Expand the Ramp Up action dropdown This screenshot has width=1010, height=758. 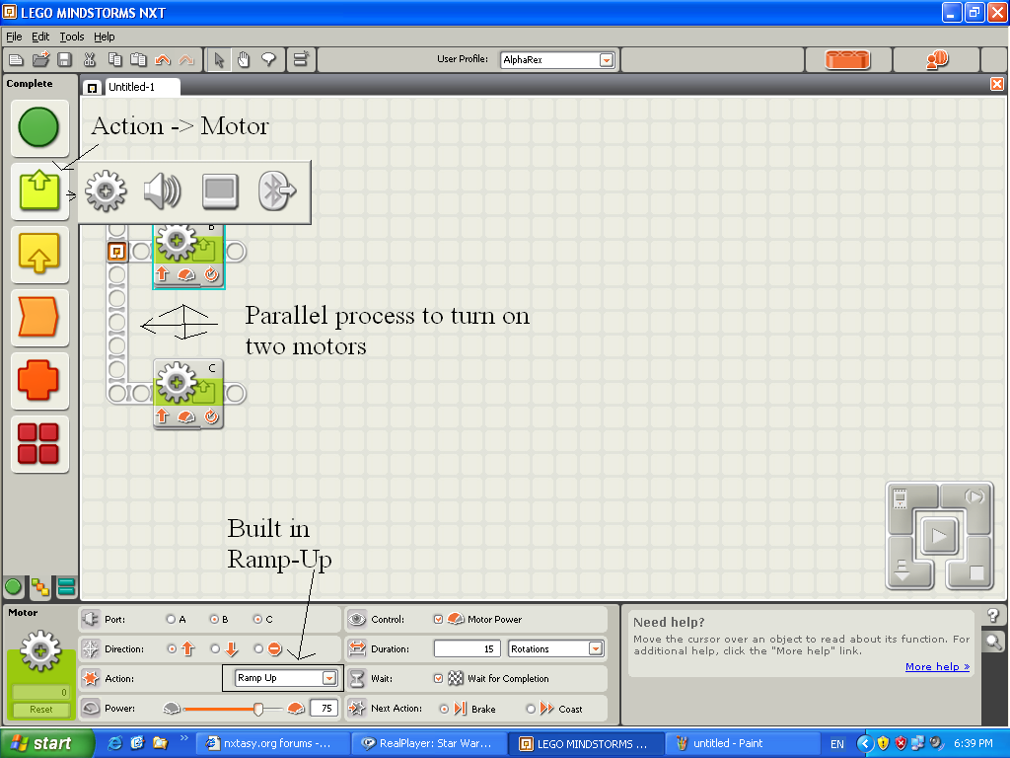tap(329, 678)
